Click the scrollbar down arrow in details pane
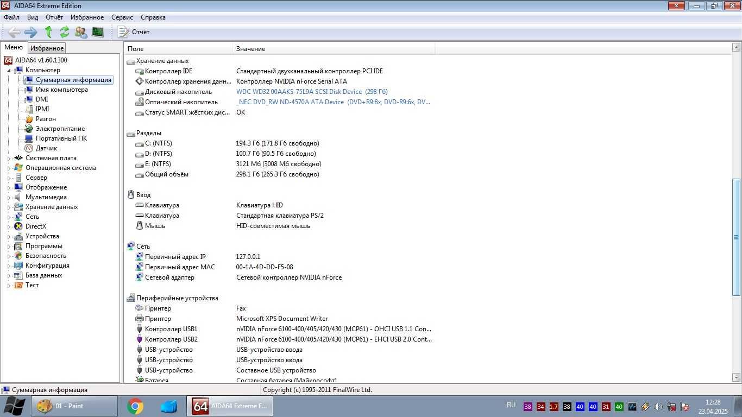This screenshot has width=742, height=417. coord(737,378)
